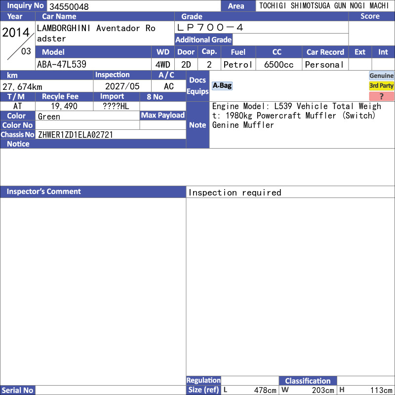Click the month value 03
This screenshot has height=395, width=395.
[x=26, y=51]
